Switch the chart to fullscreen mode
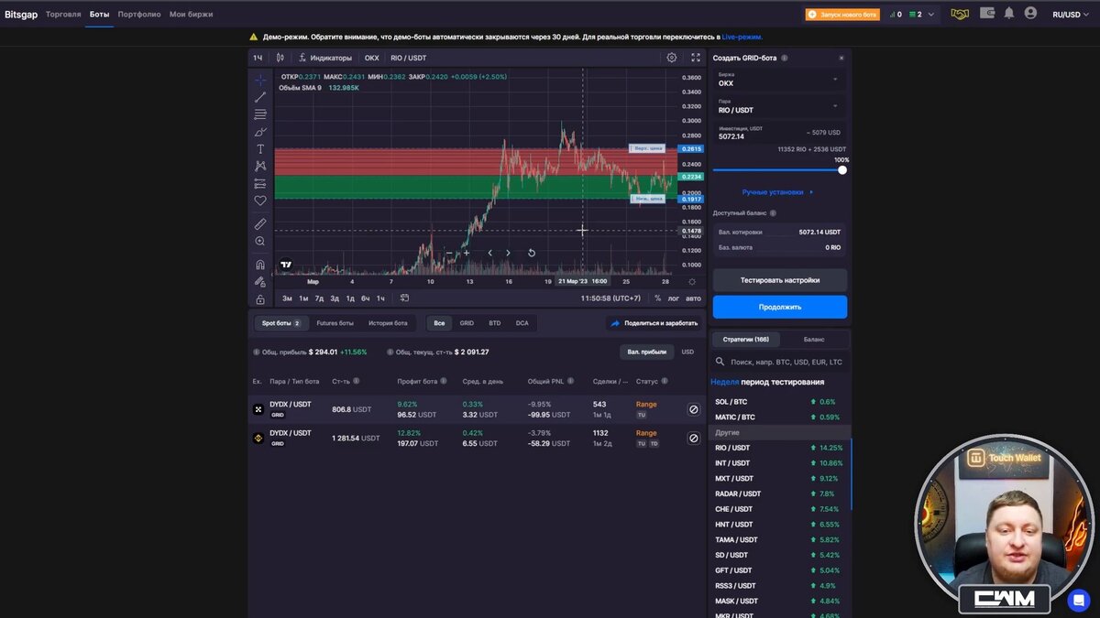This screenshot has width=1100, height=618. tap(696, 58)
